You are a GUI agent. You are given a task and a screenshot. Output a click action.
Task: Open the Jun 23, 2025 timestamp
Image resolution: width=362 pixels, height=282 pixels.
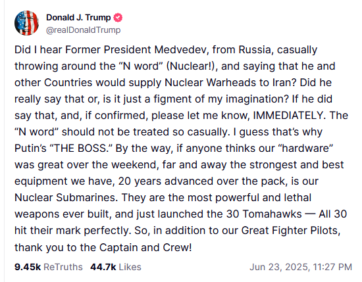301,267
